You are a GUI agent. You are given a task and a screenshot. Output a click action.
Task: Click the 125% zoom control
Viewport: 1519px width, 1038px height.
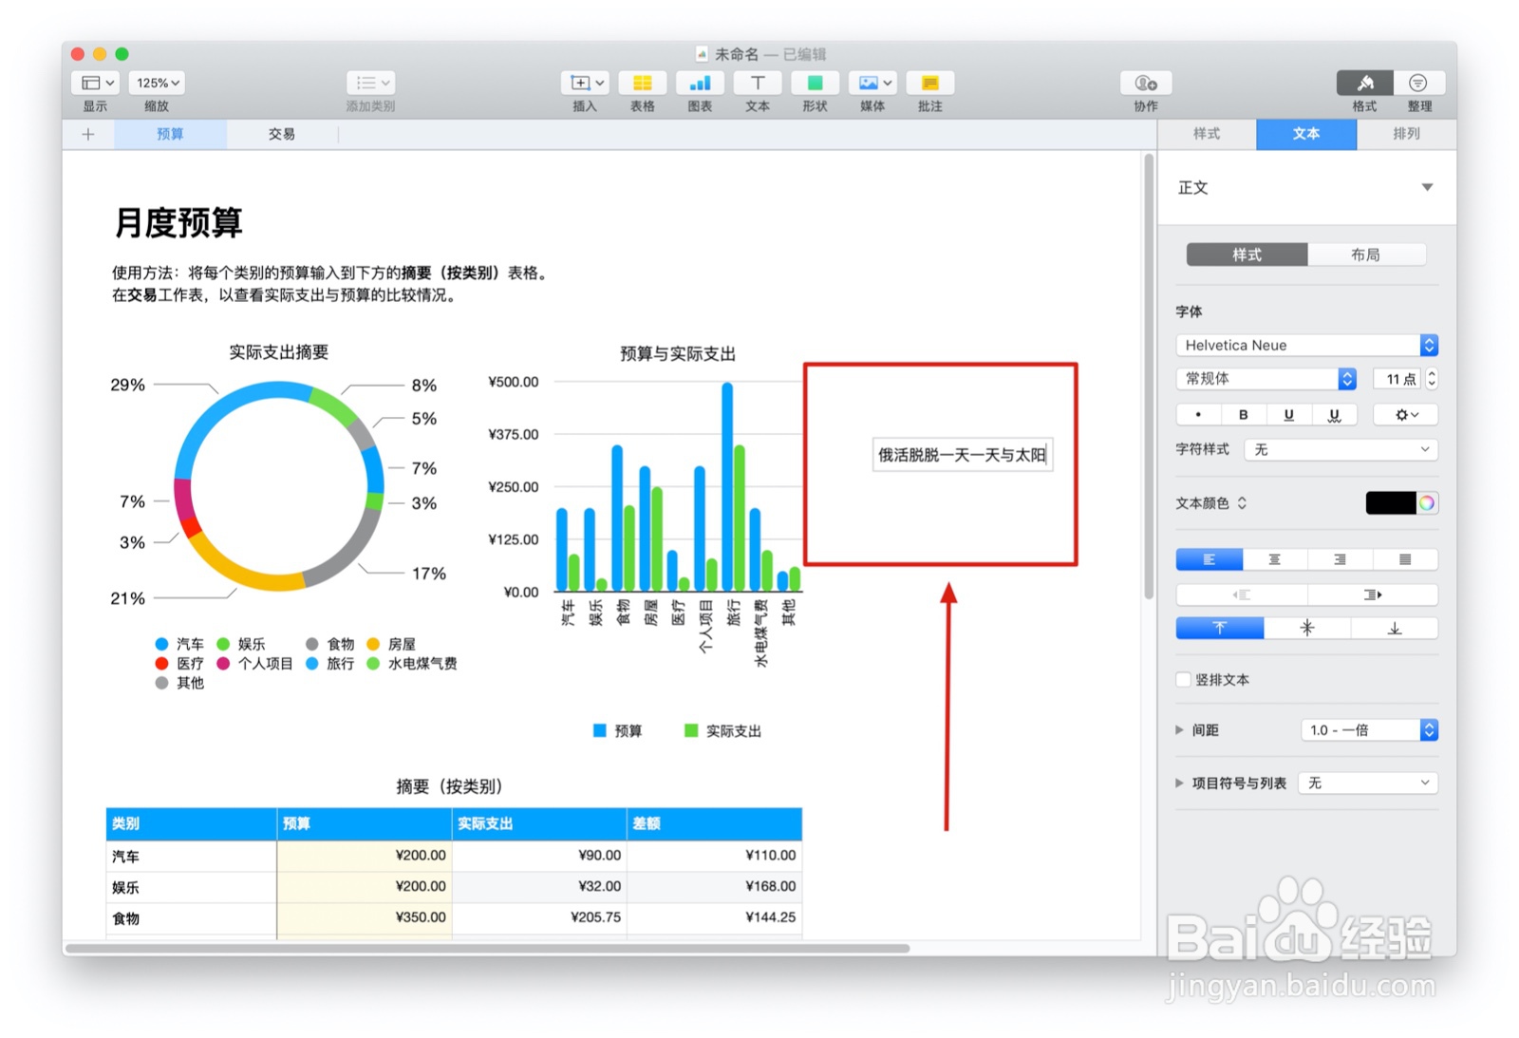(x=156, y=83)
